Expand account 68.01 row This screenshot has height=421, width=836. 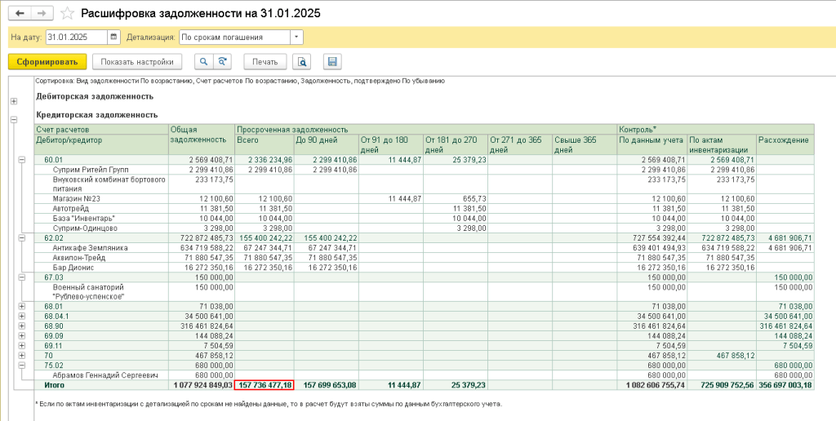[22, 306]
